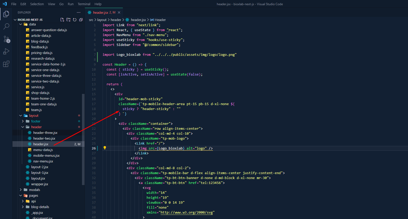Open Source Control view icon
This screenshot has height=219, width=408.
(6, 39)
